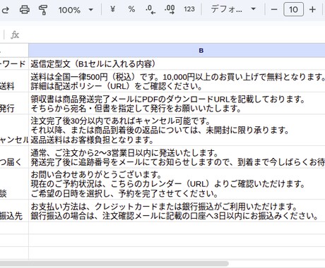The width and height of the screenshot is (325, 268).
Task: Select cell starting お問い合わせありがとうございます
Action: 177,183
